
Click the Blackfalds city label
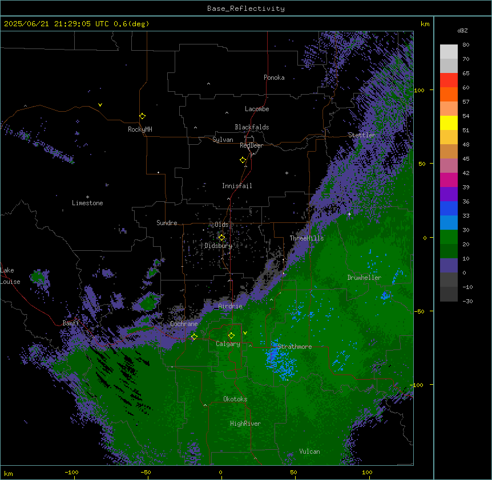[252, 127]
